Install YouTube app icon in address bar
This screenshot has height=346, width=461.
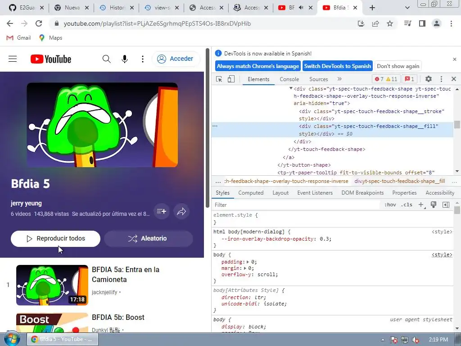pos(361,23)
